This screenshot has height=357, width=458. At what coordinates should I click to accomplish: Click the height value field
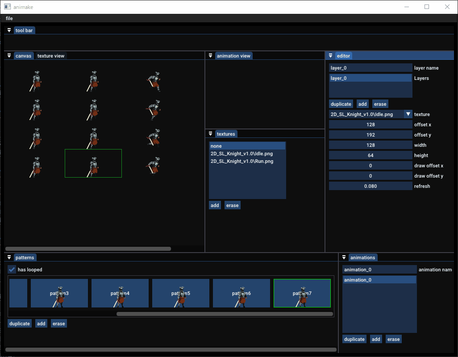point(371,155)
